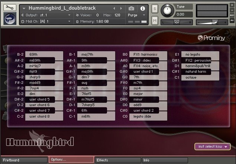Select the E1 no legato key

pos(200,55)
